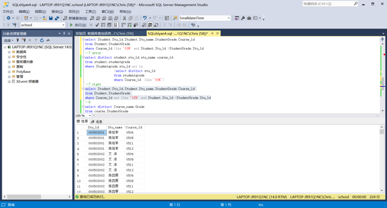Switch to the 消息 messages tab
The width and height of the screenshot is (387, 208).
point(97,122)
